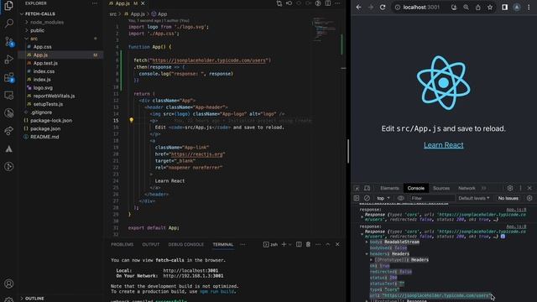Open the Run and Debug view icon

[x=8, y=60]
